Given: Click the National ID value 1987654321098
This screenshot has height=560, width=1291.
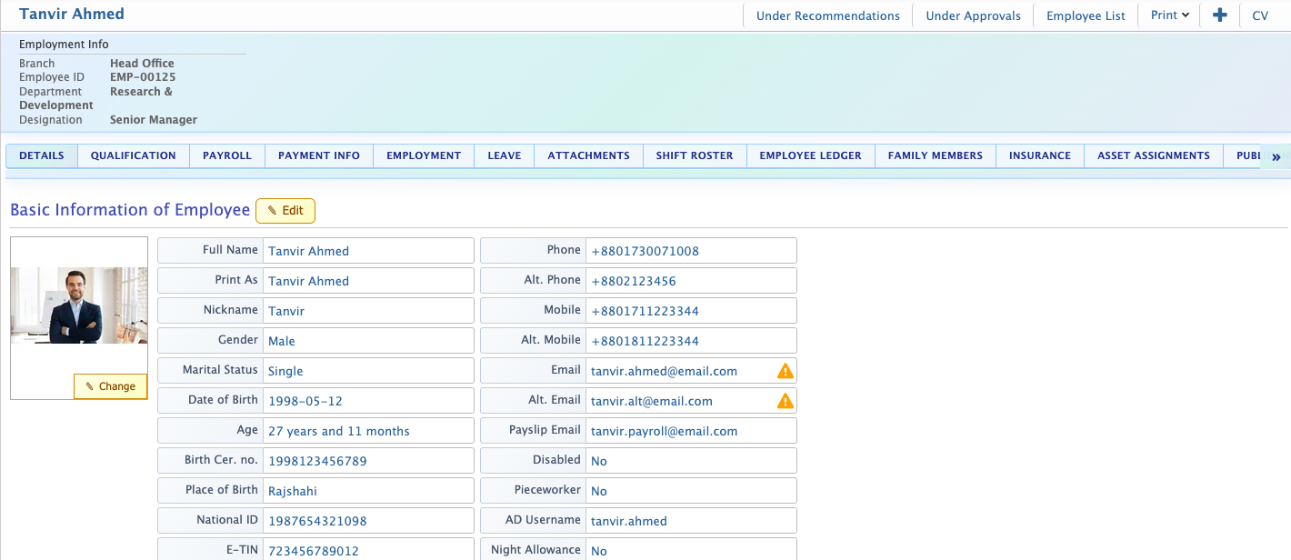Looking at the screenshot, I should pos(317,521).
